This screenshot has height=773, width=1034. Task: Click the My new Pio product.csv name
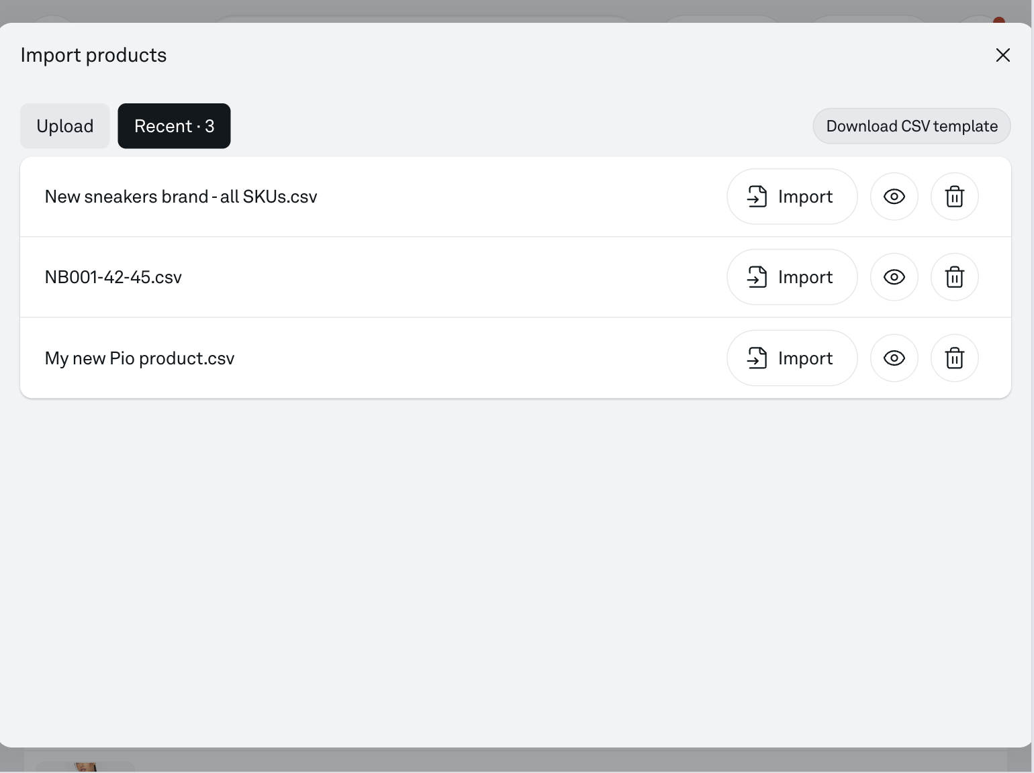pos(140,358)
